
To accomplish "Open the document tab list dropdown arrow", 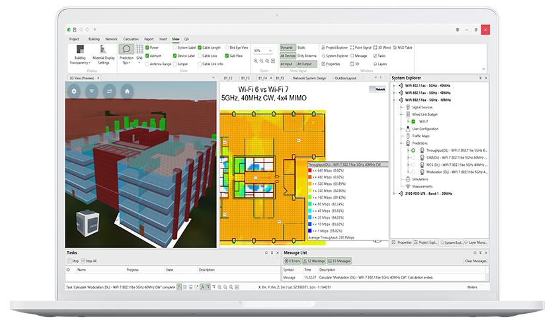I will (x=376, y=77).
